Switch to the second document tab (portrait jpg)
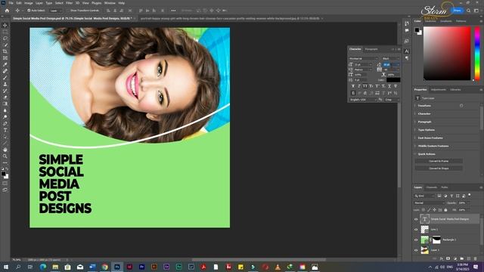 pyautogui.click(x=230, y=18)
